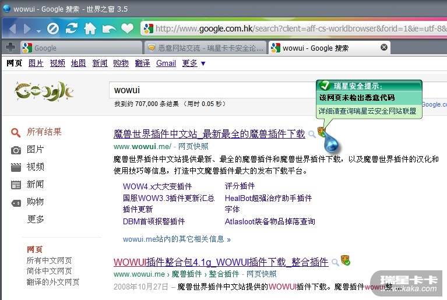Select 网页 under sidebar language options
The width and height of the screenshot is (447, 300).
click(34, 249)
